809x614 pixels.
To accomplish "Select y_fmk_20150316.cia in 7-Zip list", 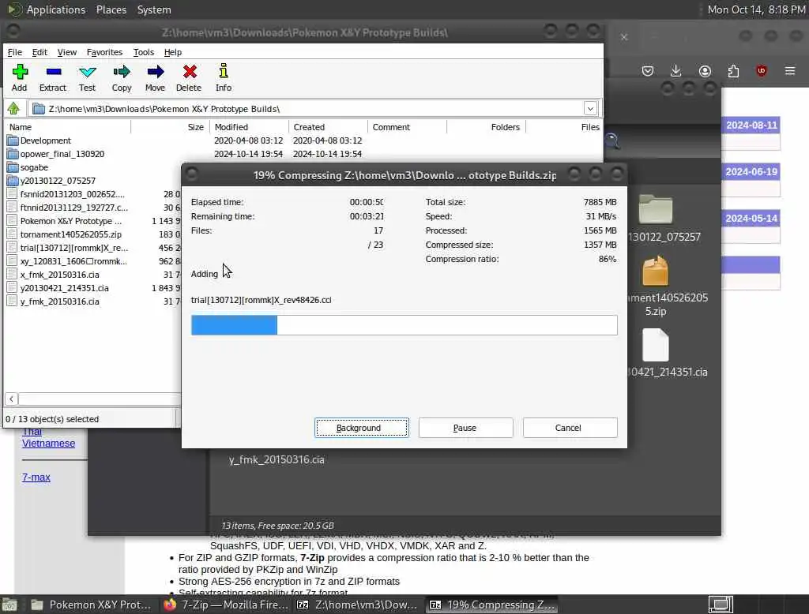I will [x=59, y=301].
